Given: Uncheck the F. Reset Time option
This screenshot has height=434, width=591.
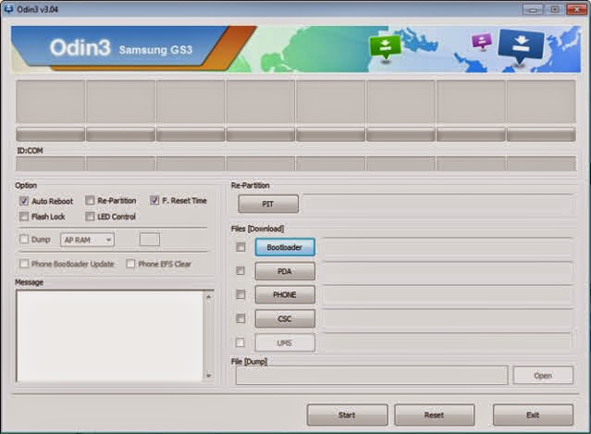Looking at the screenshot, I should (154, 200).
